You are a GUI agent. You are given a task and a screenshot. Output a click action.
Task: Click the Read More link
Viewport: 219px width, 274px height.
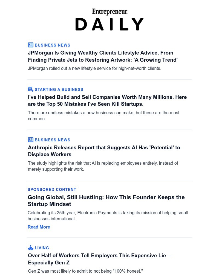coord(39,227)
